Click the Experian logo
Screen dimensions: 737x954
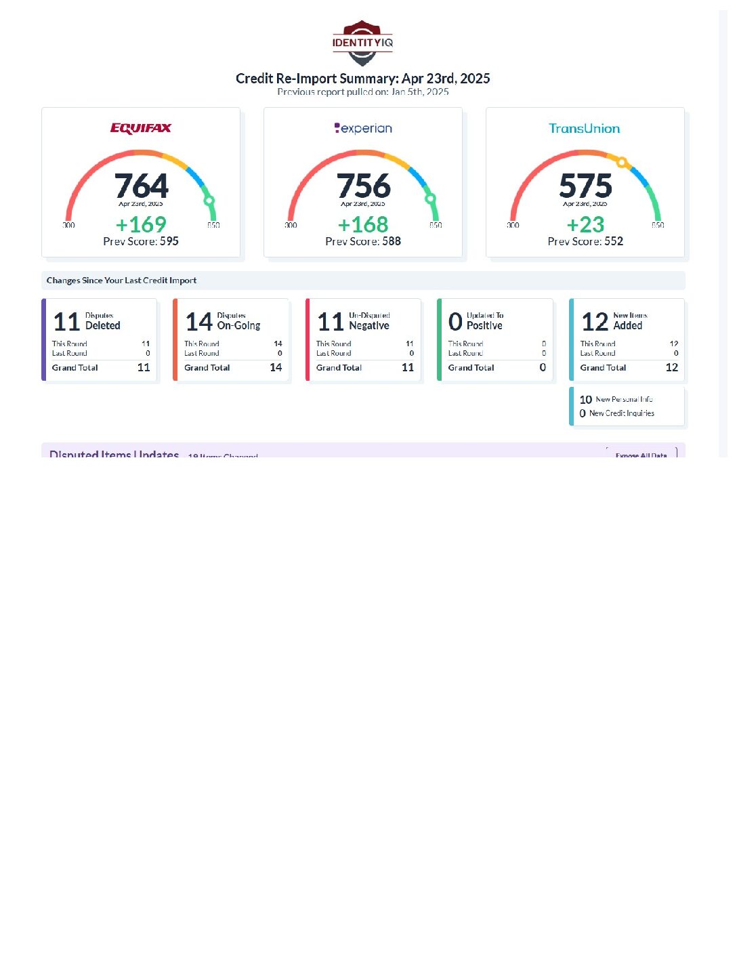pyautogui.click(x=363, y=128)
